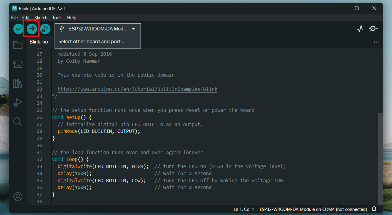Upload the sketch with the arrow button
The width and height of the screenshot is (392, 215).
coord(32,29)
